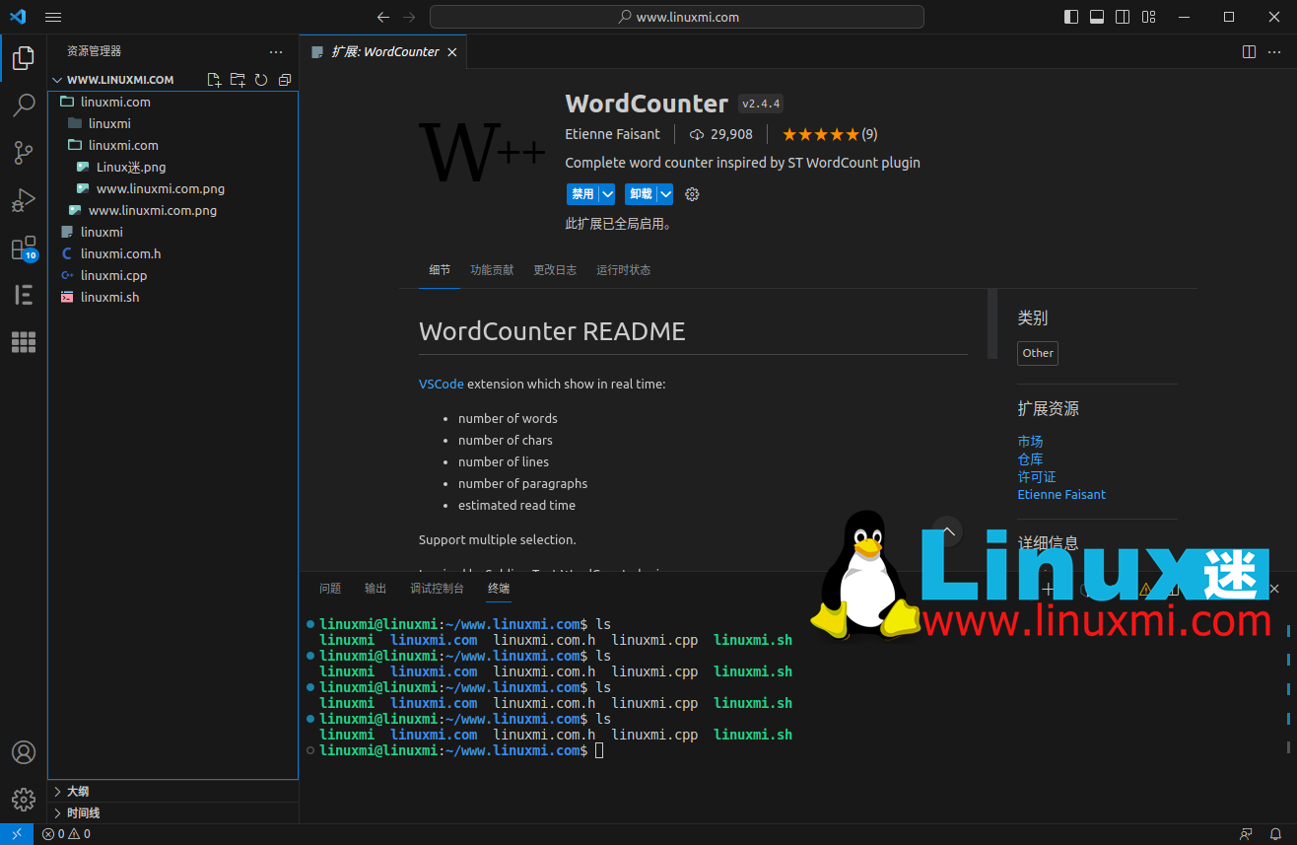
Task: Open the dropdown arrow next to 禁用
Action: 607,194
